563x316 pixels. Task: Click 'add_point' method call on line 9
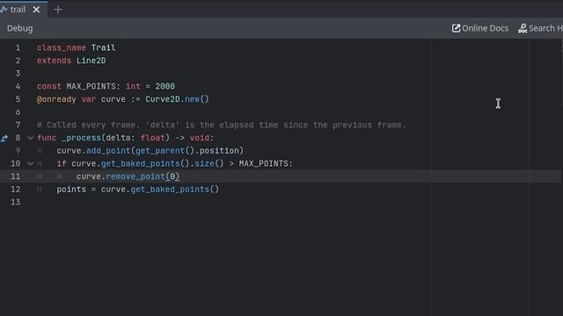coord(108,151)
